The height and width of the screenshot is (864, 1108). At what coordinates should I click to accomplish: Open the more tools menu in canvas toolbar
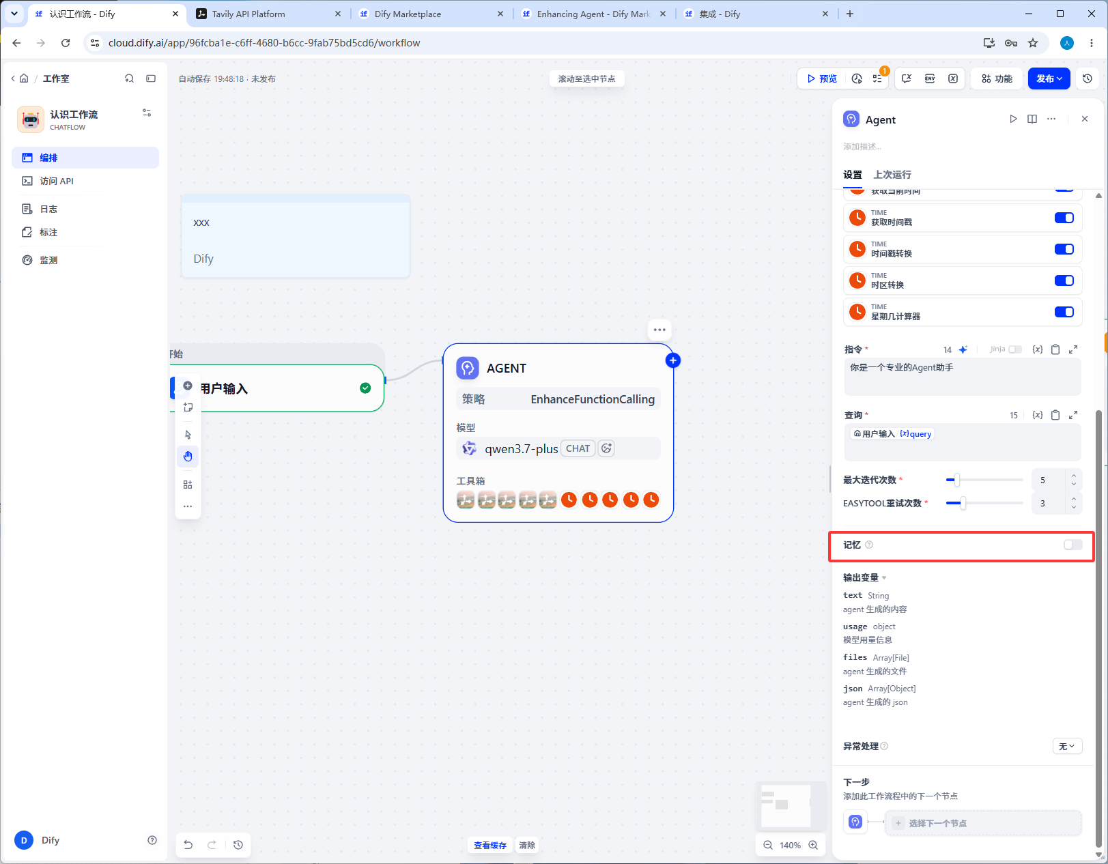click(188, 506)
